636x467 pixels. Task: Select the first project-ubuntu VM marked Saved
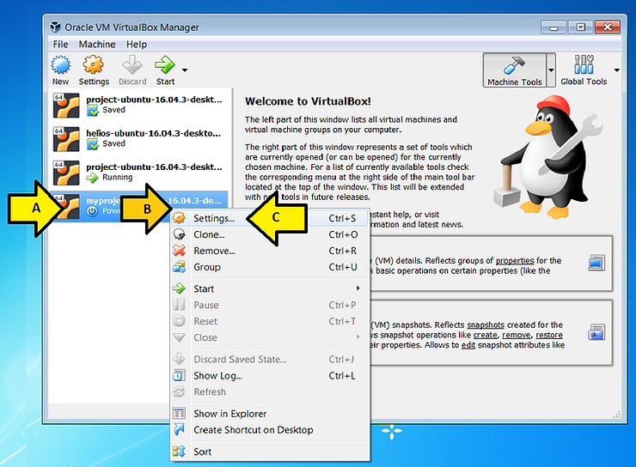coord(138,105)
